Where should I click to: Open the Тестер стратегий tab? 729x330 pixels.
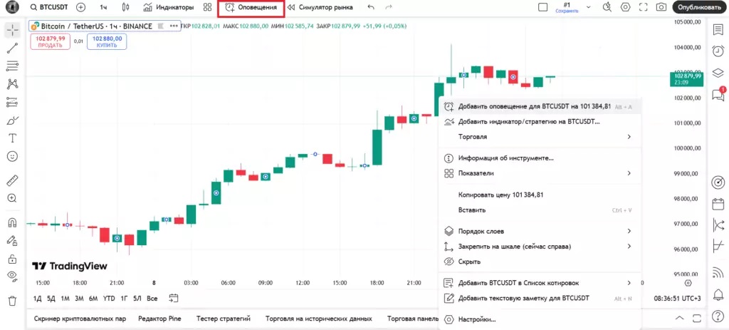[x=223, y=319]
